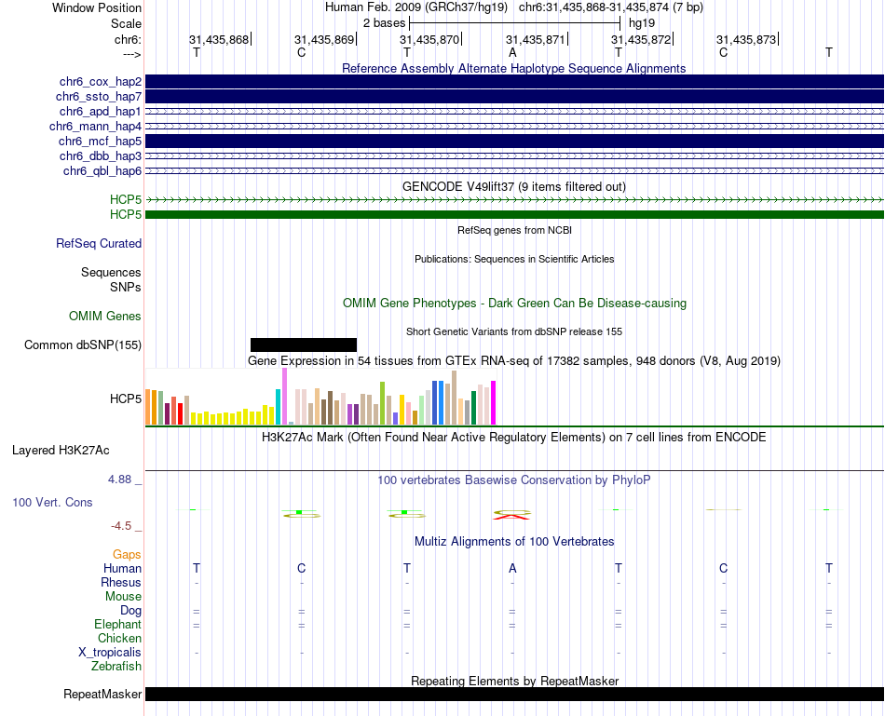
Task: Click the chr6_cox_hap2 track label
Action: point(101,82)
